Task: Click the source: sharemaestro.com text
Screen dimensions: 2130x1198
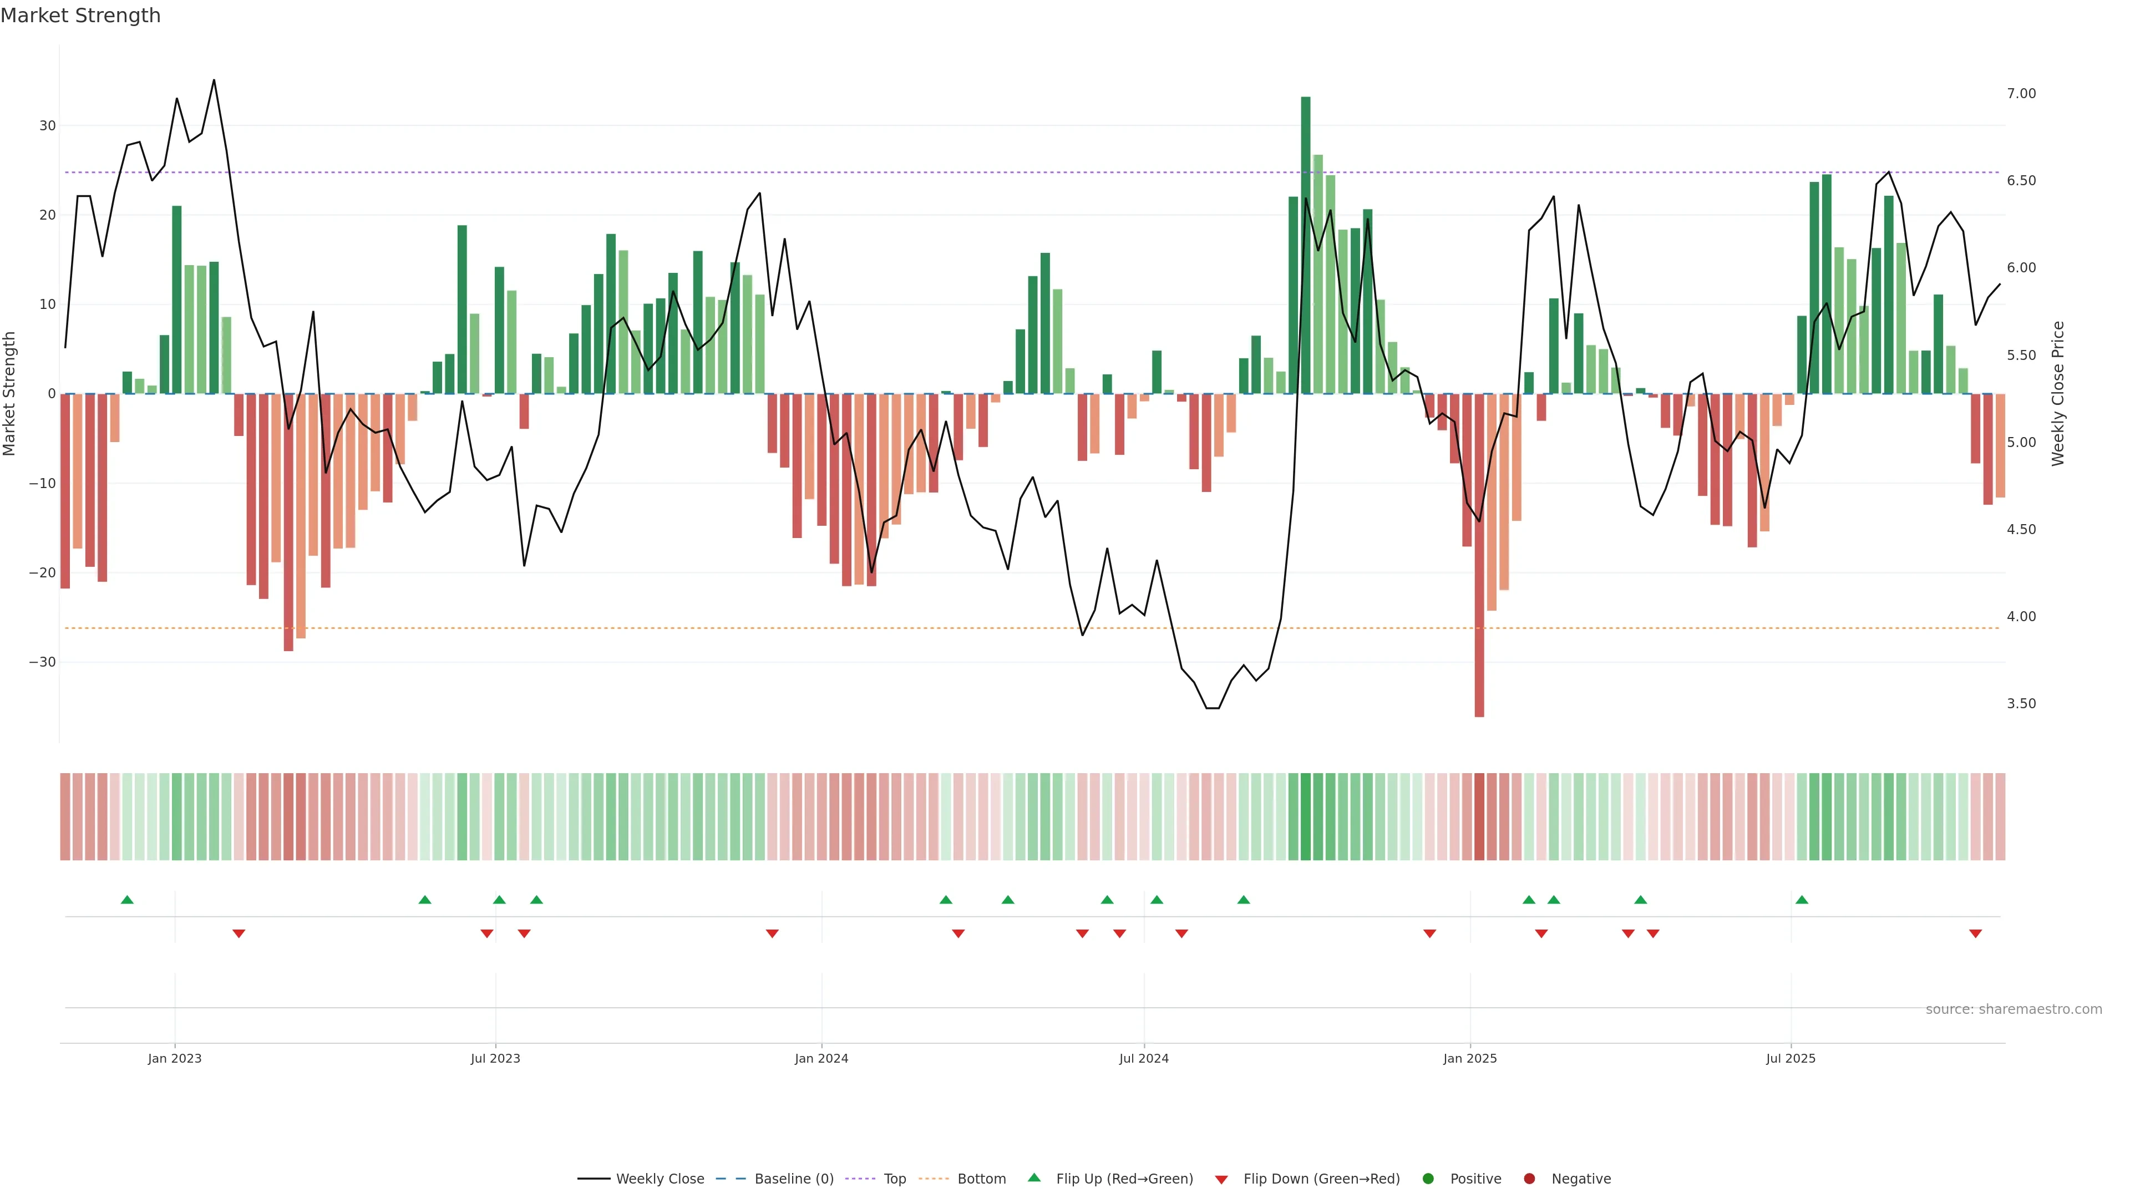Action: click(2014, 1009)
